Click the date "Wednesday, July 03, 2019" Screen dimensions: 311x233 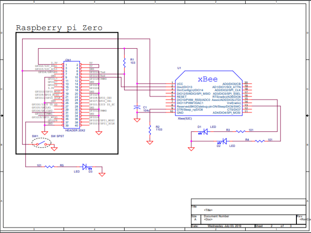[224, 226]
